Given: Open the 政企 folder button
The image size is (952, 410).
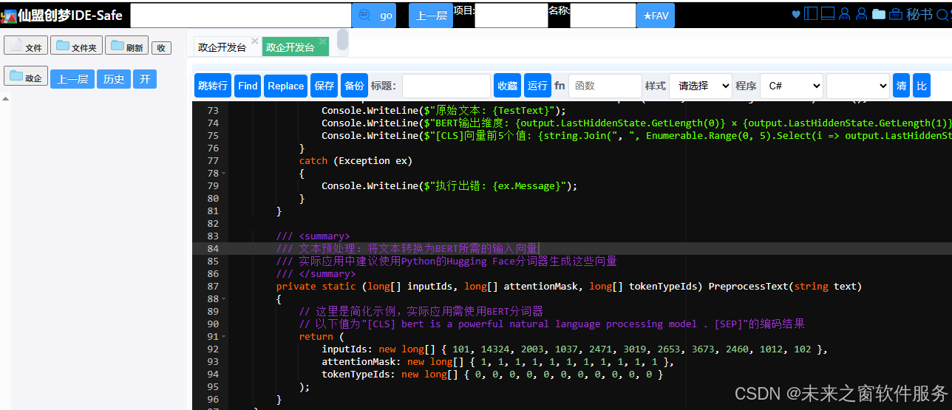Looking at the screenshot, I should (x=26, y=76).
